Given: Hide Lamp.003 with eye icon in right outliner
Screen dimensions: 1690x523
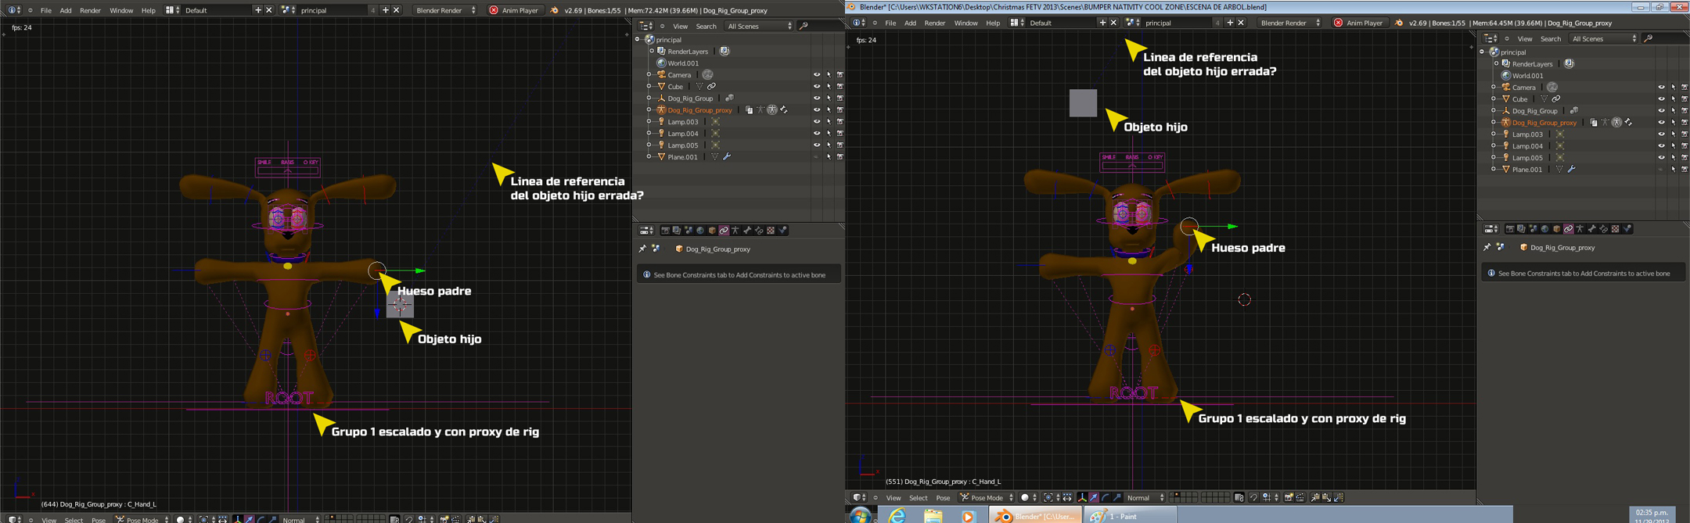Looking at the screenshot, I should [1661, 134].
